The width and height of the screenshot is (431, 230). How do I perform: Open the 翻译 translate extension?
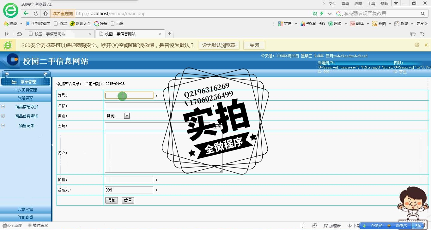(x=357, y=24)
